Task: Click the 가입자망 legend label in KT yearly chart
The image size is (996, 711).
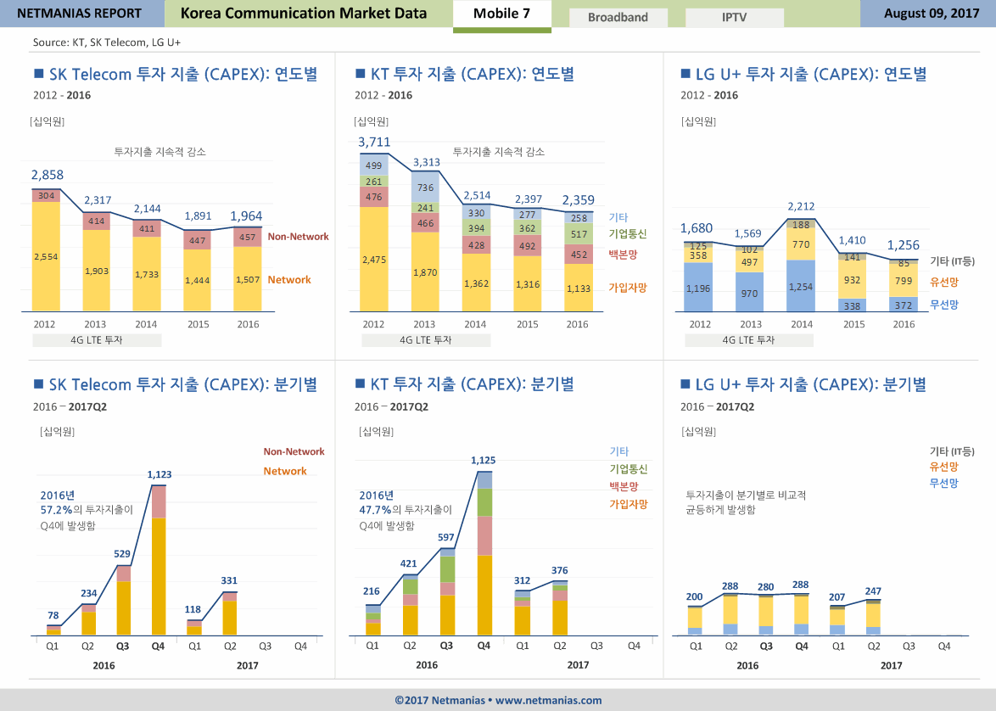Action: (x=628, y=287)
